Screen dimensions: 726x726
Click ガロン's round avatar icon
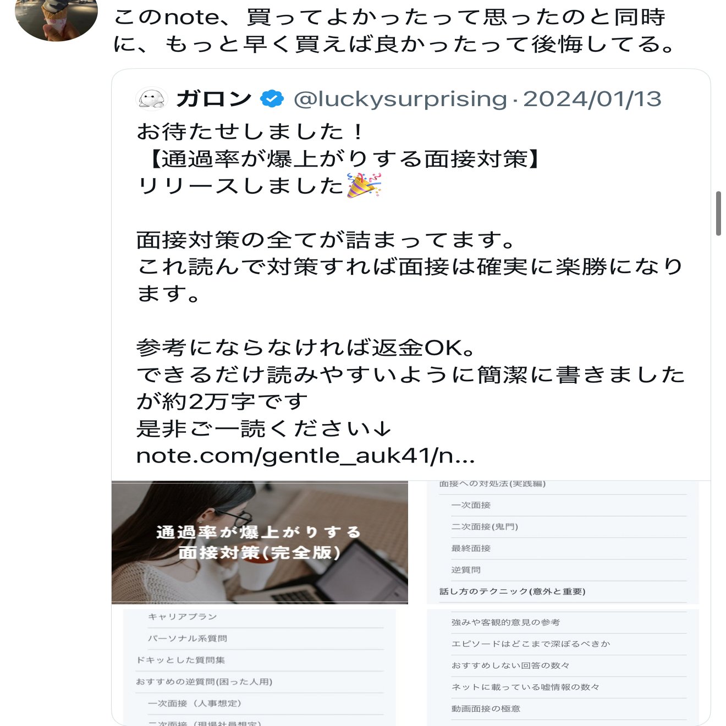(x=151, y=100)
